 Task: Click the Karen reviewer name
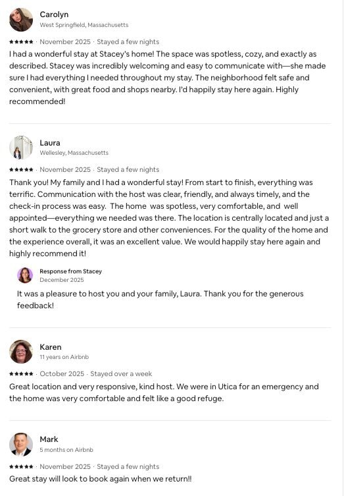[51, 347]
